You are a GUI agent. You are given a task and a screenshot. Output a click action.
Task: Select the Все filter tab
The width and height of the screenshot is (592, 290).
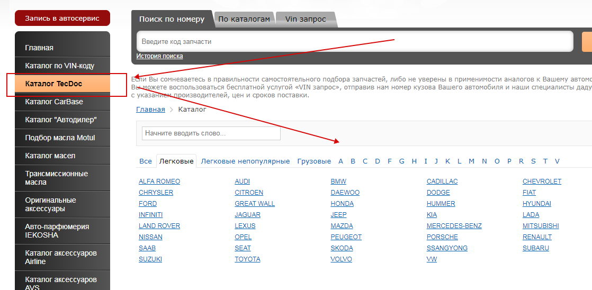146,161
